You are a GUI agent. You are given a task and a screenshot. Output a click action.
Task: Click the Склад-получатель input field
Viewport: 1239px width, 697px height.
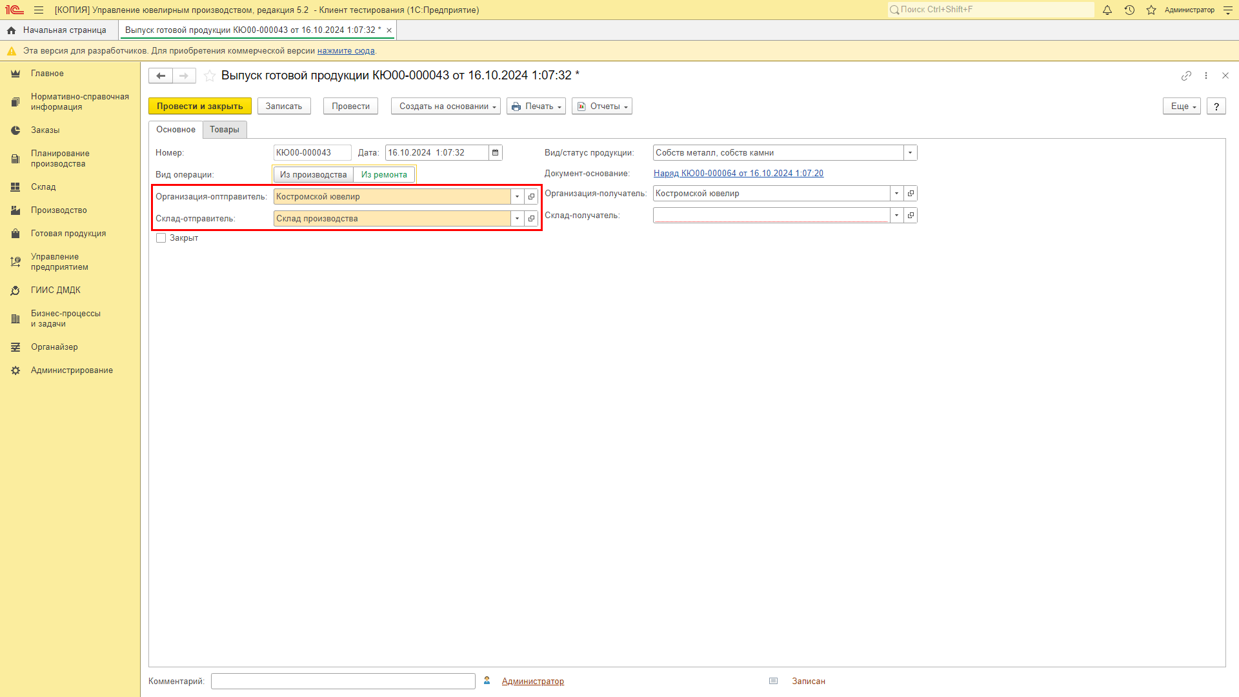point(771,216)
